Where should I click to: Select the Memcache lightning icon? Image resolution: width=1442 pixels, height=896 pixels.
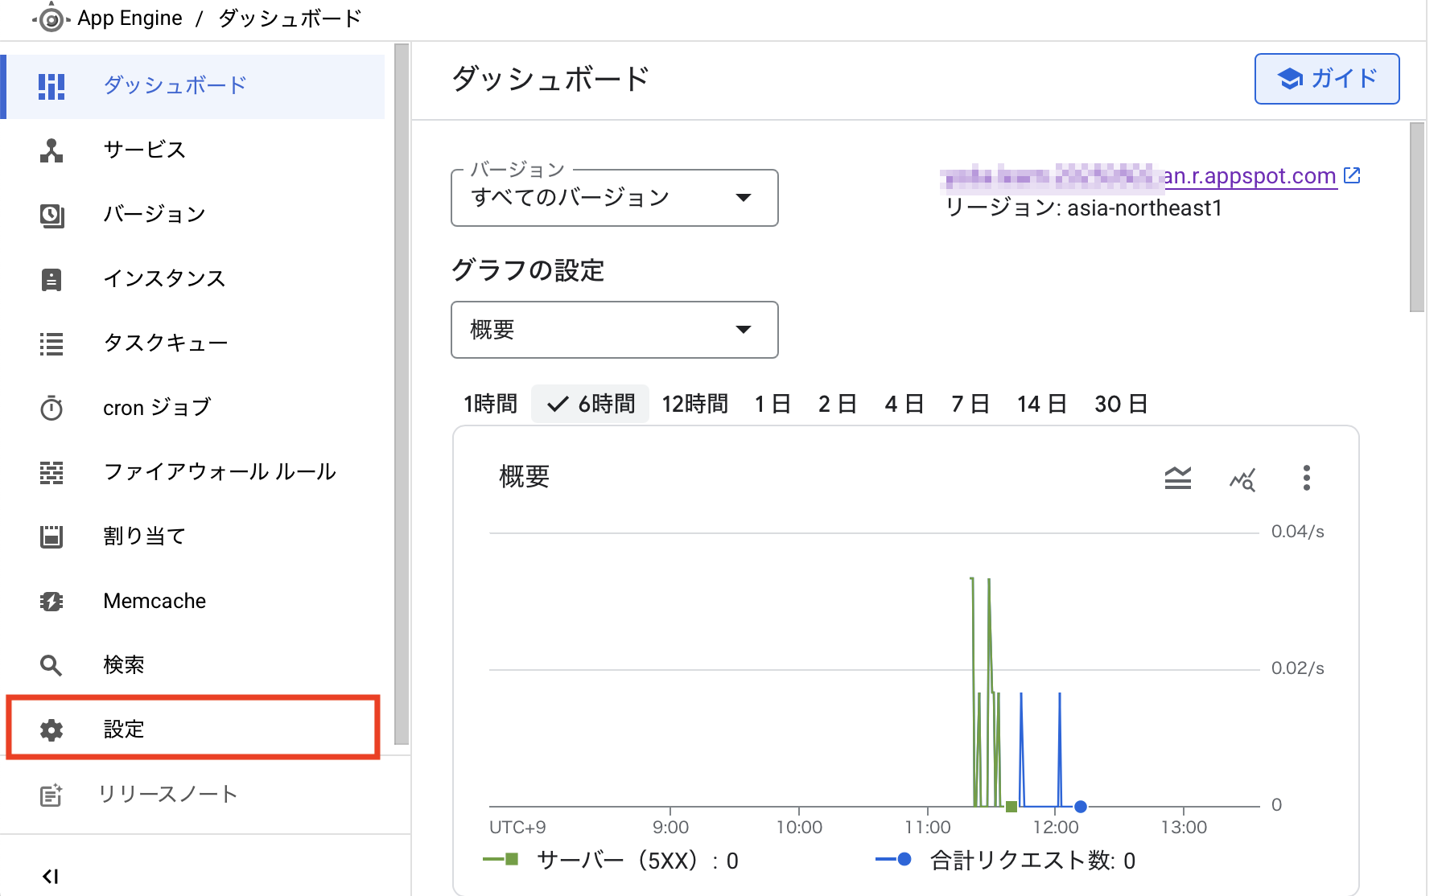click(x=51, y=601)
